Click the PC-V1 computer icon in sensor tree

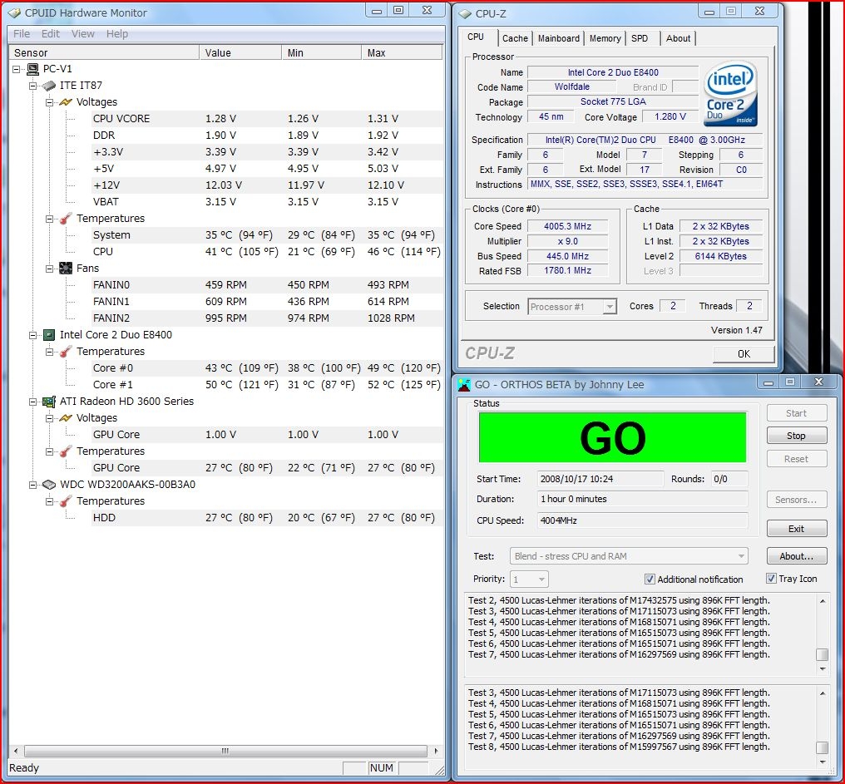[x=32, y=69]
